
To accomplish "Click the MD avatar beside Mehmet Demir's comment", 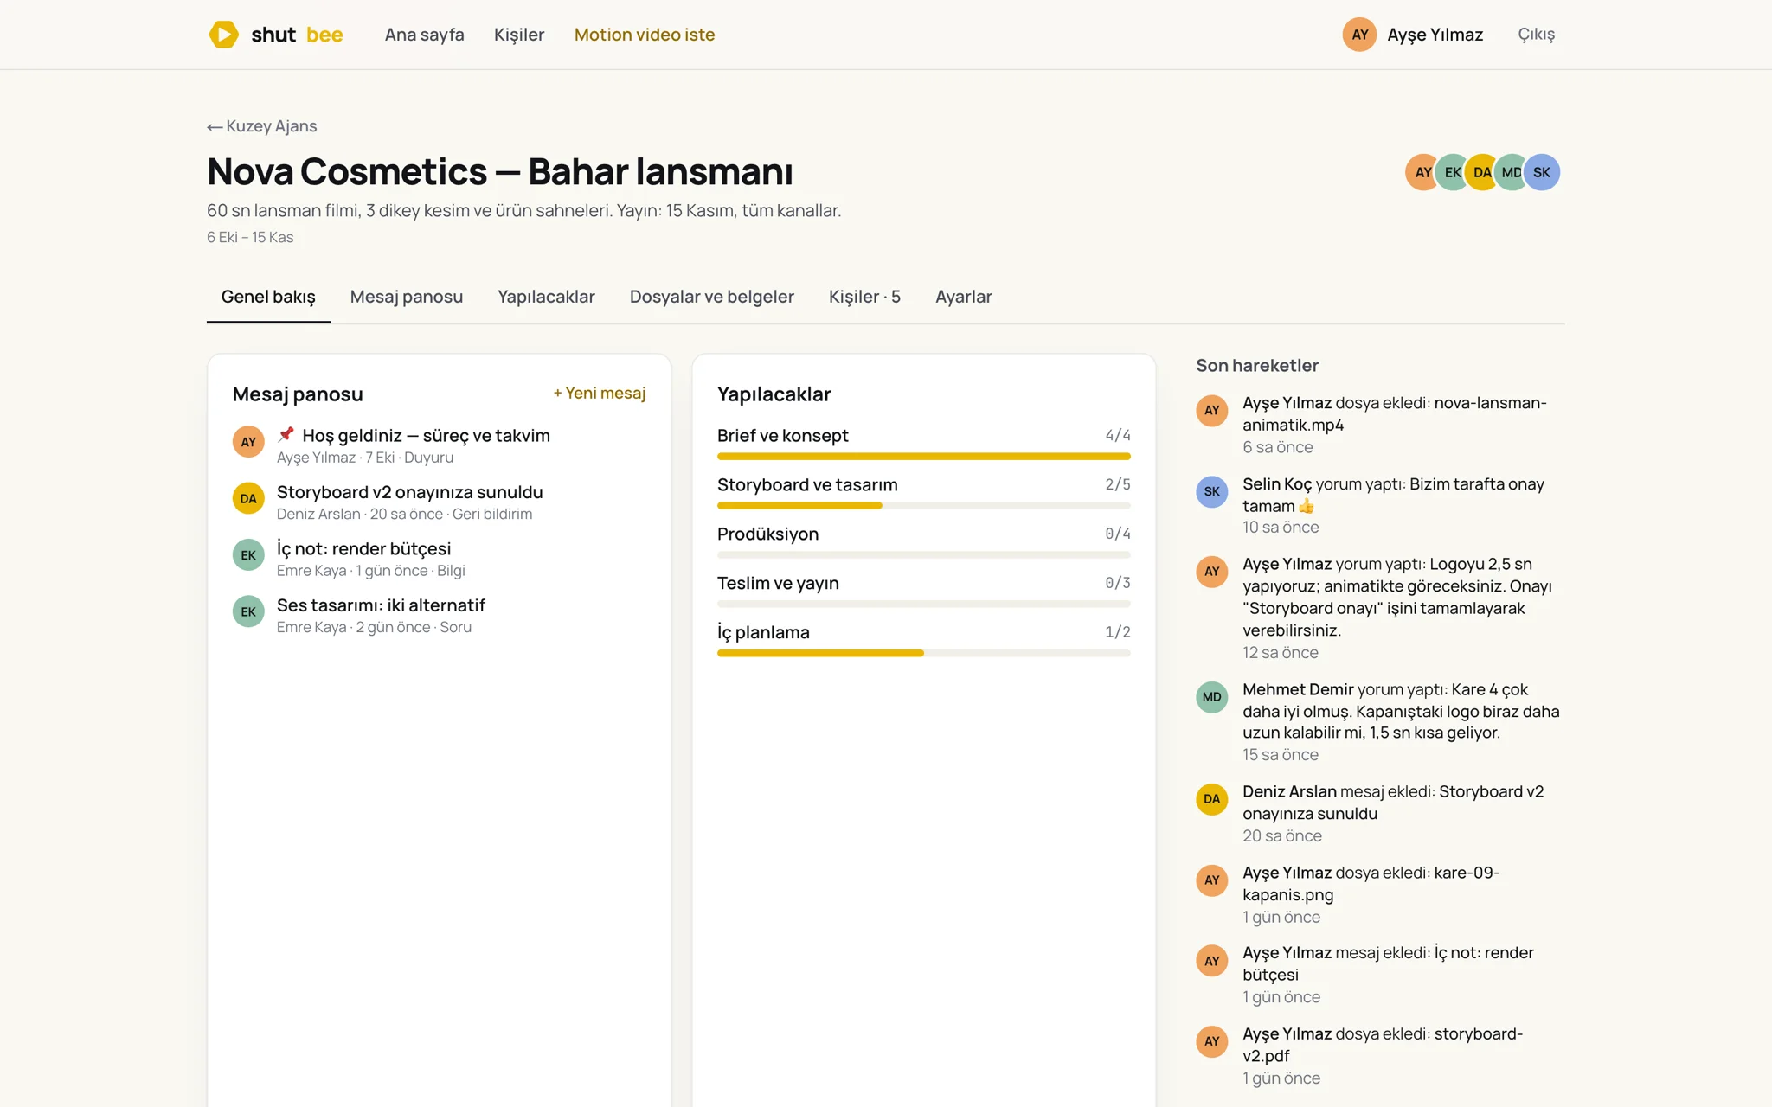I will [x=1211, y=697].
